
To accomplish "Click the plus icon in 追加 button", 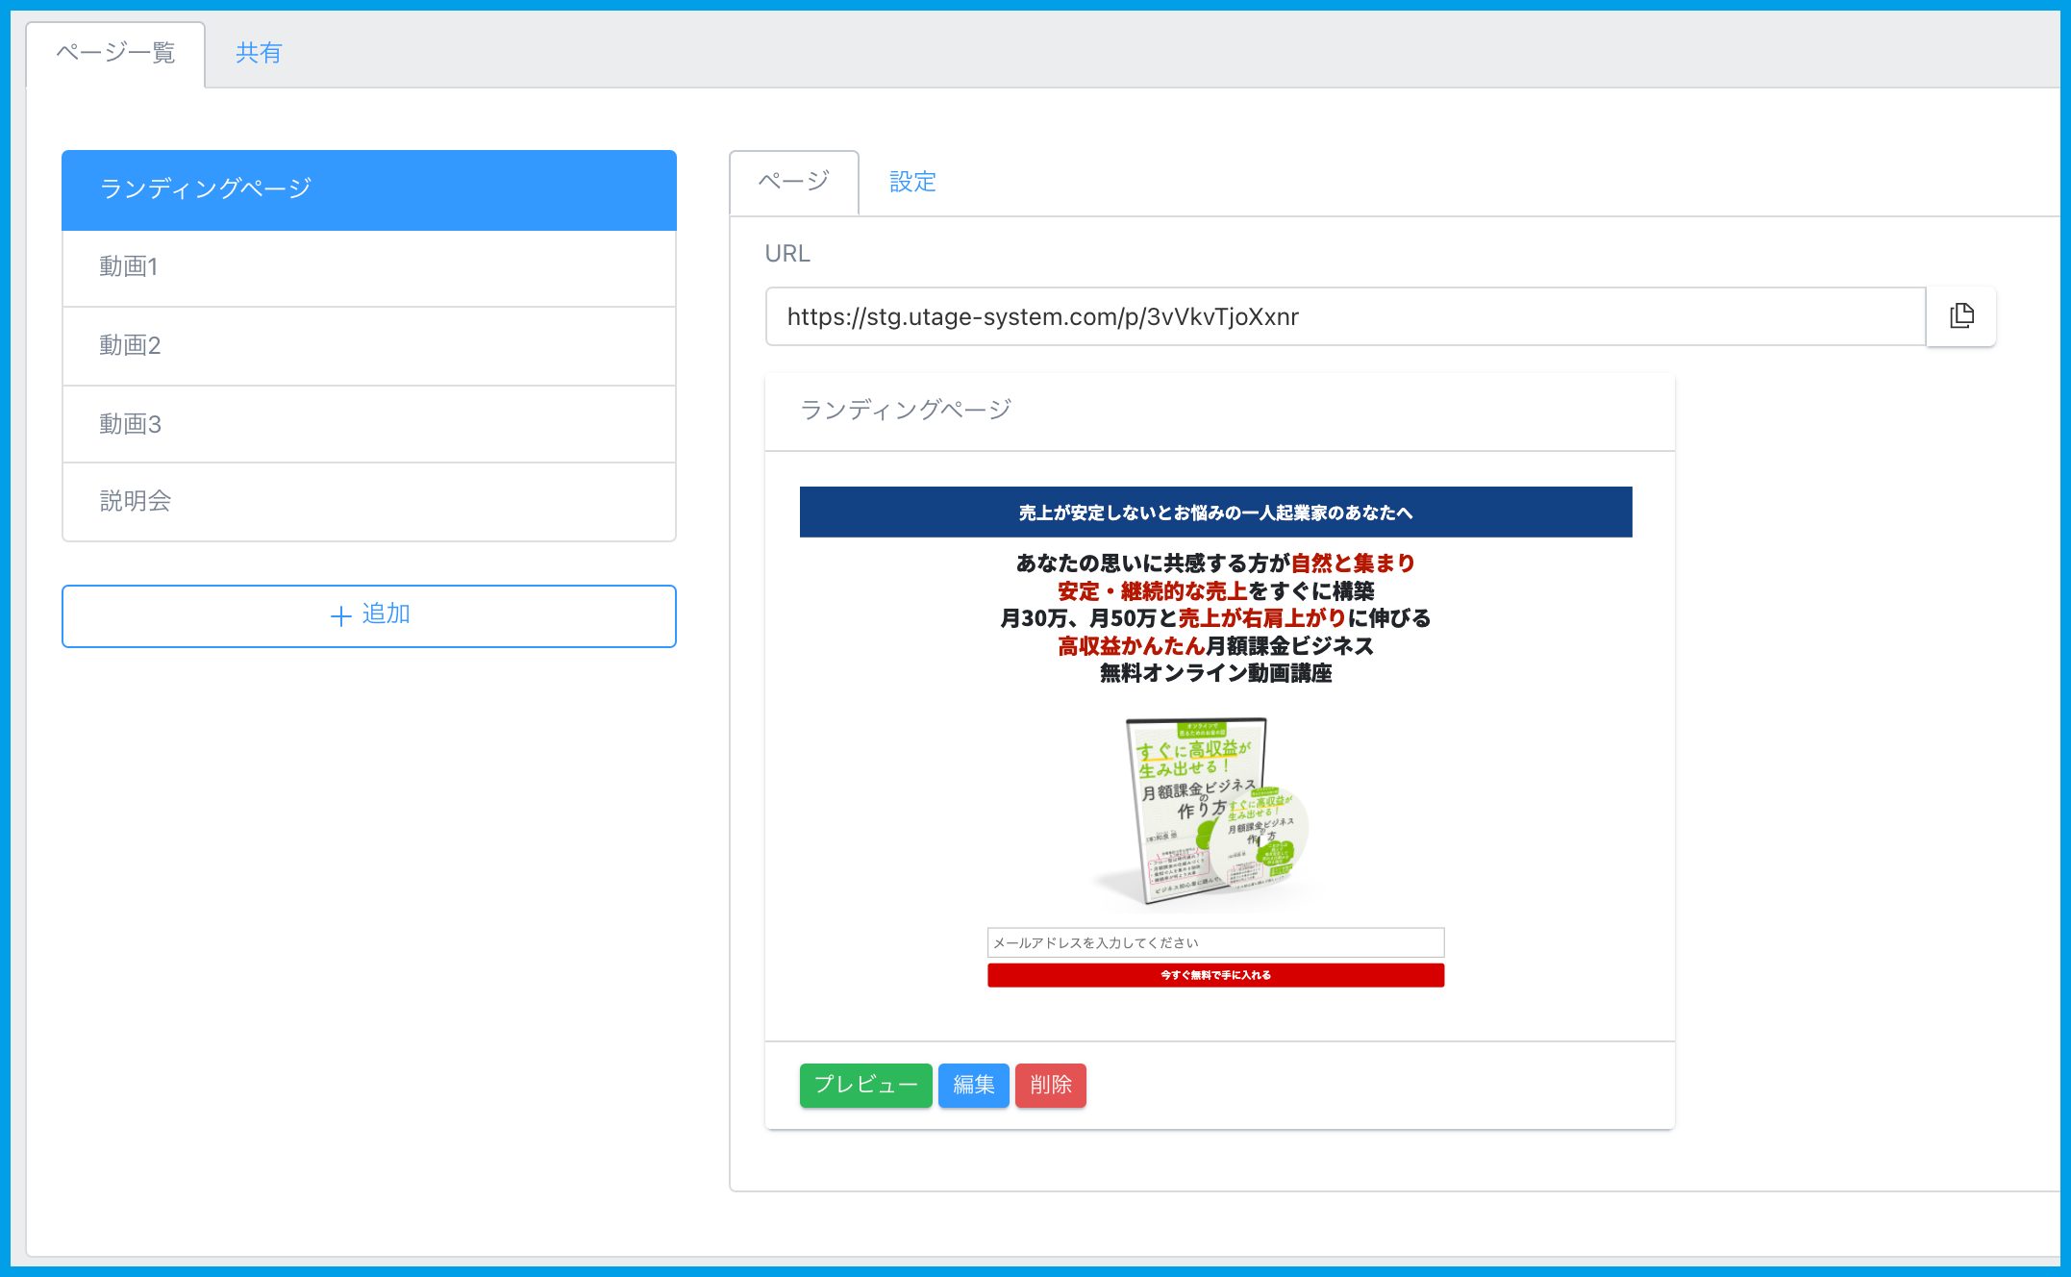I will point(340,616).
